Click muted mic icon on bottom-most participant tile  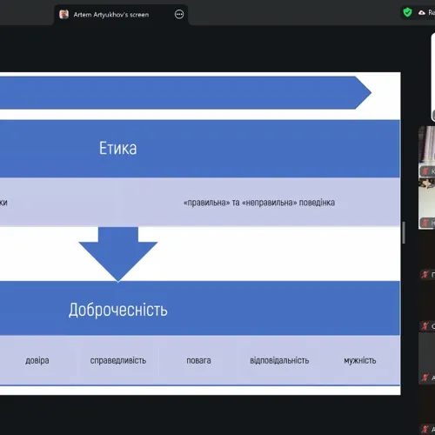(x=425, y=429)
